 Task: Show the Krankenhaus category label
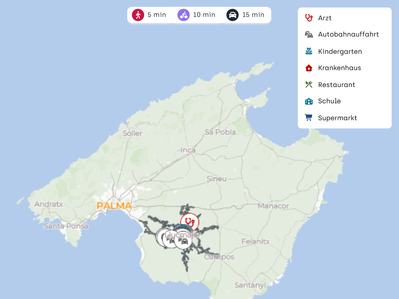pyautogui.click(x=339, y=68)
